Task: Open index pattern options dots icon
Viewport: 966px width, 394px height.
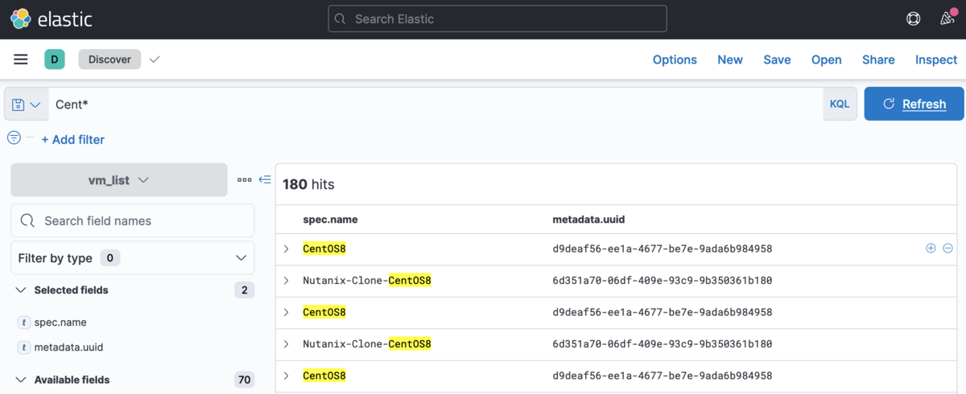Action: (245, 180)
